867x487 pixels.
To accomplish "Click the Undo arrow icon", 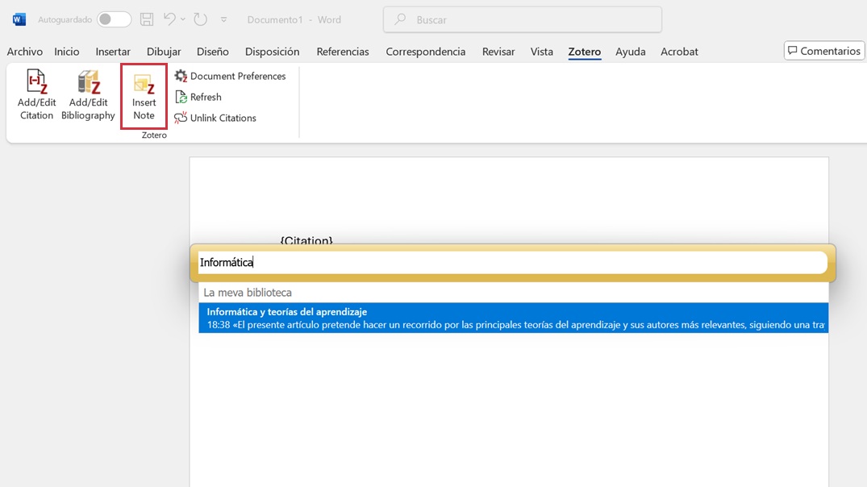I will coord(169,19).
